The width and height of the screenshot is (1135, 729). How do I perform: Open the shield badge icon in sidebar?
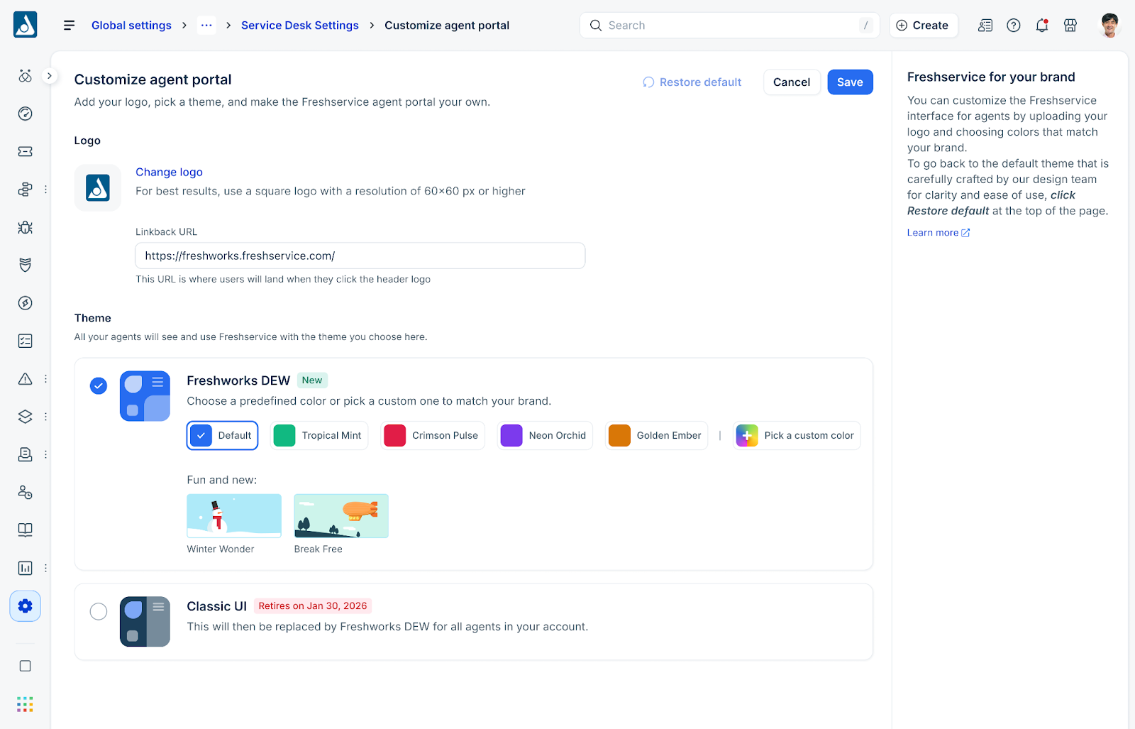pyautogui.click(x=25, y=265)
